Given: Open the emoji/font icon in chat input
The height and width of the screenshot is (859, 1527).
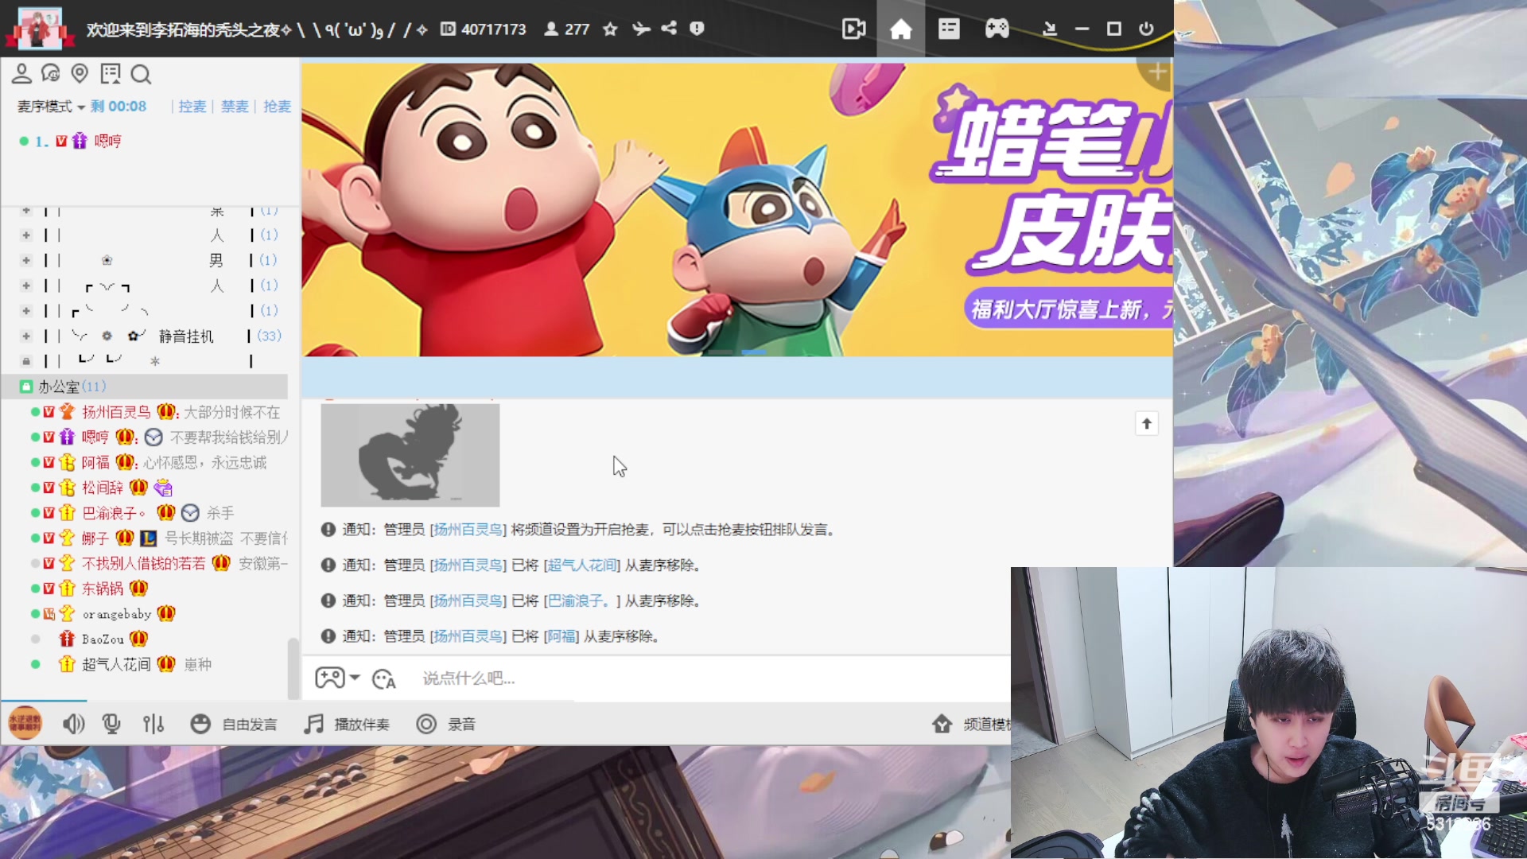Looking at the screenshot, I should point(384,678).
